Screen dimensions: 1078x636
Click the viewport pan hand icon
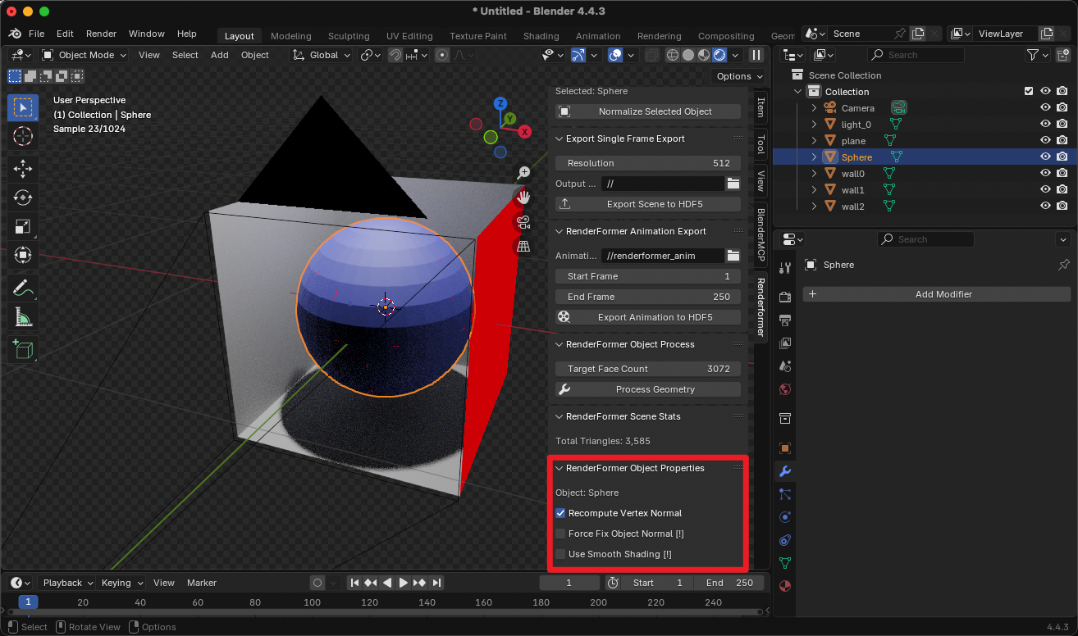(x=524, y=197)
